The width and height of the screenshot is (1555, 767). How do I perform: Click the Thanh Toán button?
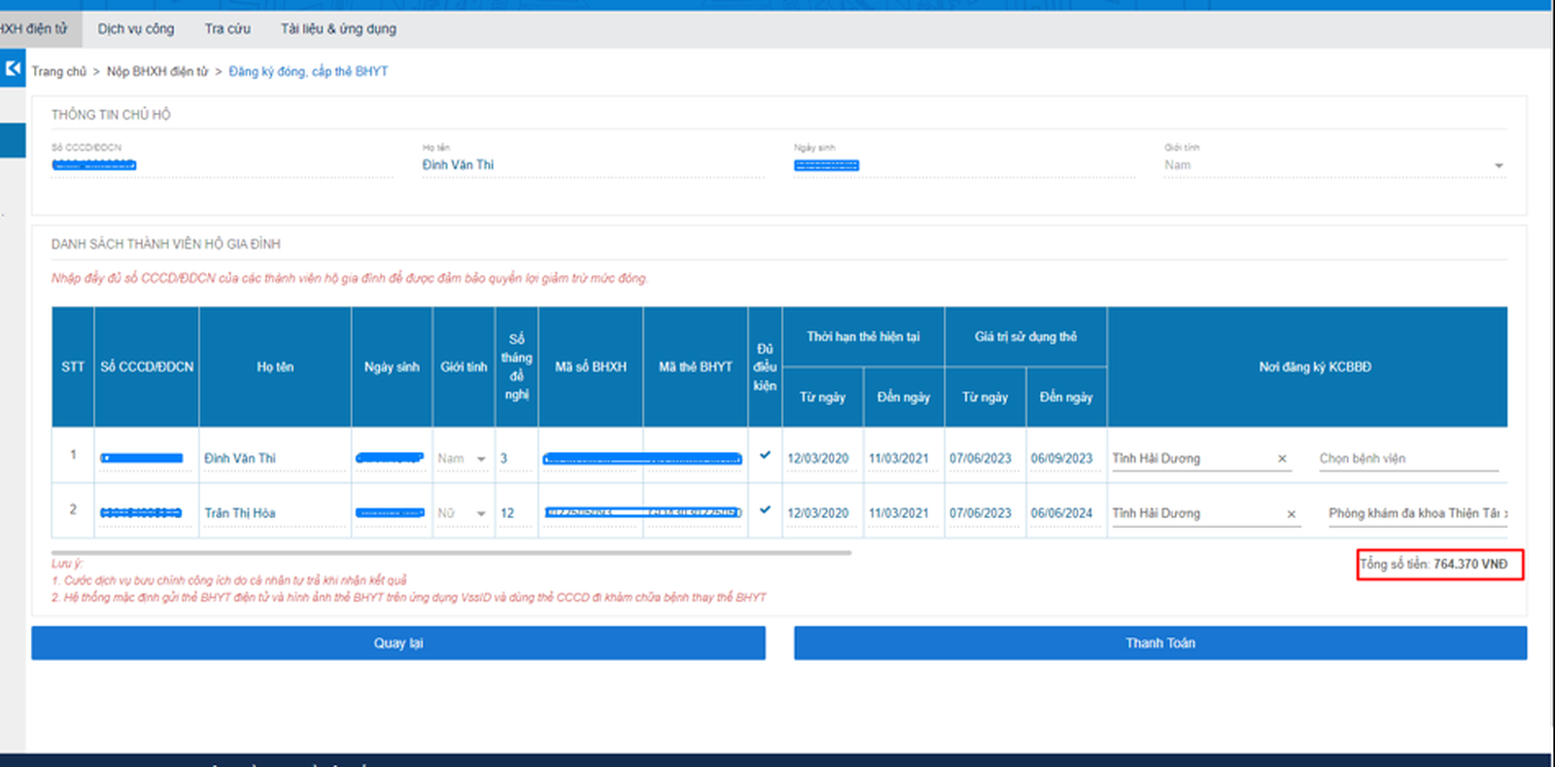pyautogui.click(x=1159, y=644)
